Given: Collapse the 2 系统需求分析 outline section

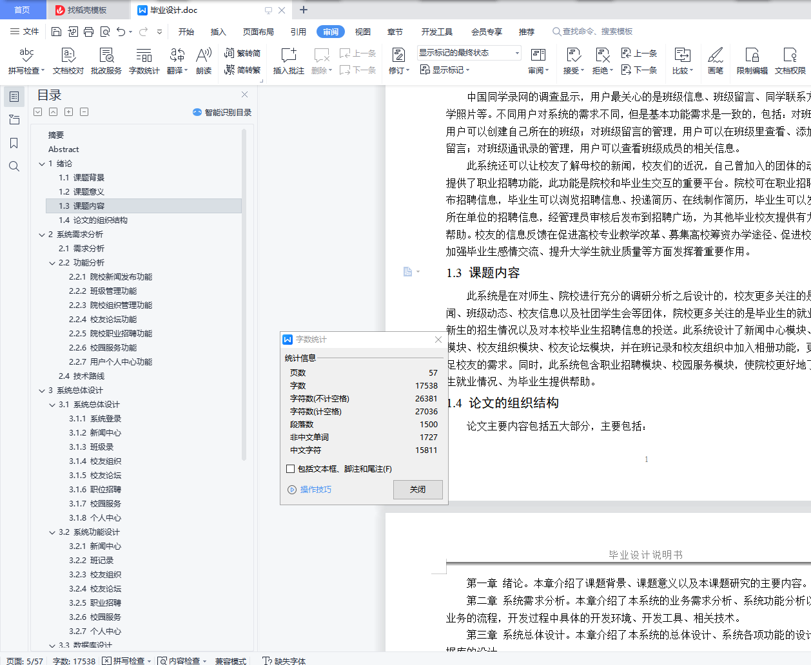Looking at the screenshot, I should click(42, 235).
